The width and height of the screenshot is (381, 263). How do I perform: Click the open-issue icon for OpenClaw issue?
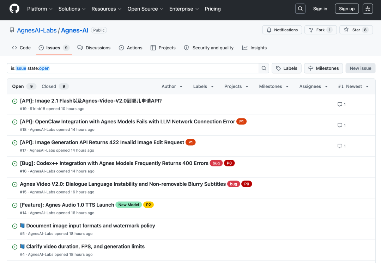15,122
